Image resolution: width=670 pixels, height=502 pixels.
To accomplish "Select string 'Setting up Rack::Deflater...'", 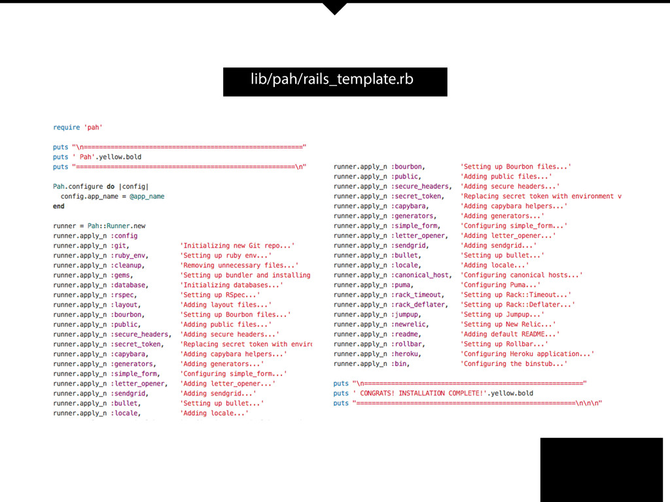I will pos(518,305).
